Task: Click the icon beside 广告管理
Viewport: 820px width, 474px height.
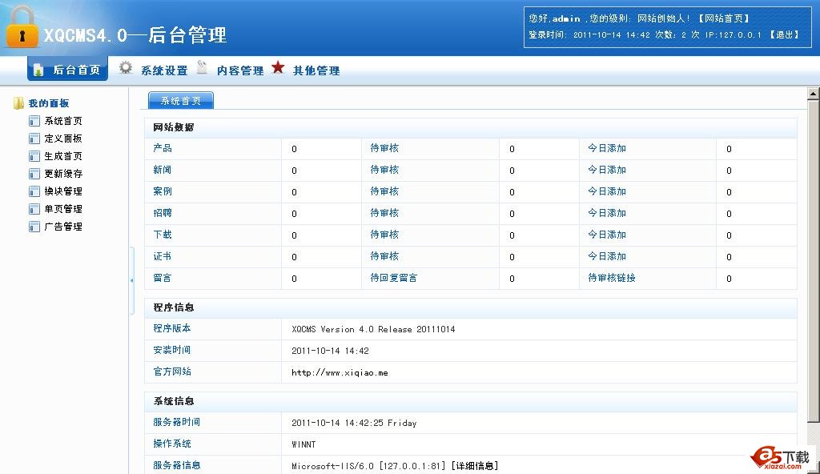Action: (x=34, y=227)
